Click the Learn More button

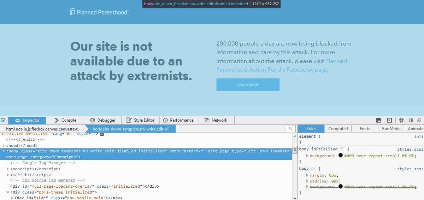(x=248, y=85)
